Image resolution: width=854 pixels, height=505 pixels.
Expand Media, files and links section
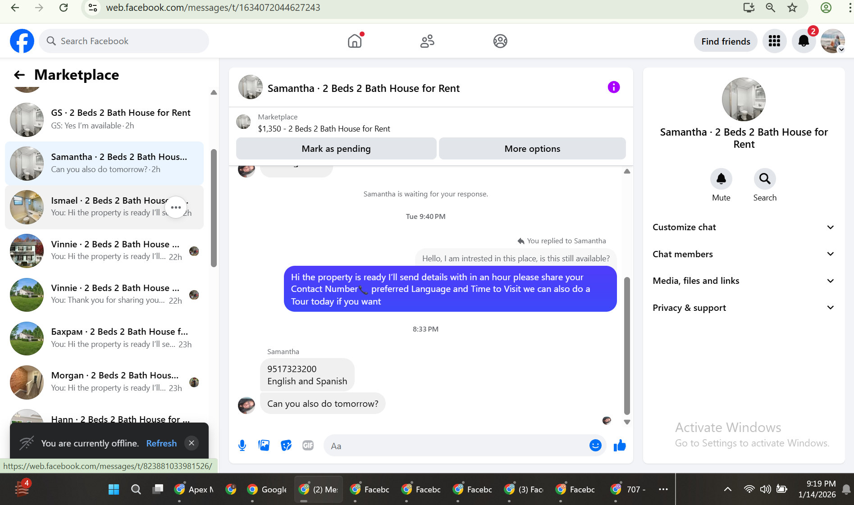point(744,281)
